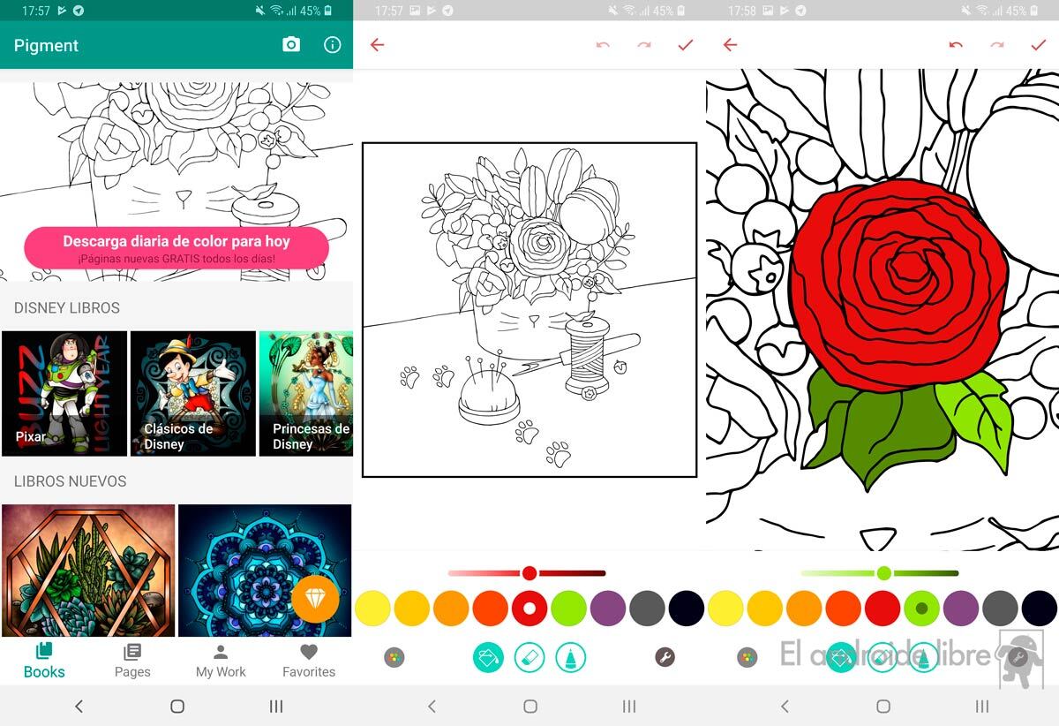1059x726 pixels.
Task: Pick the pencil tool under the red slider
Action: pos(571,657)
